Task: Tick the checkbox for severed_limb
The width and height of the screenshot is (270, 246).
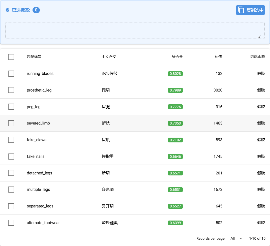Action: [11, 123]
